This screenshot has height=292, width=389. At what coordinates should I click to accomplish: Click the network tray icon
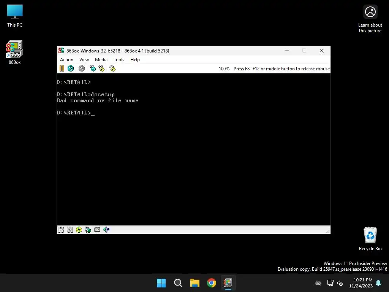coord(330,283)
